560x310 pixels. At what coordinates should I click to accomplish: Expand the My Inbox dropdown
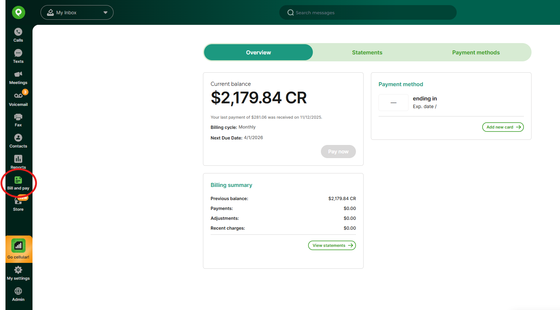click(77, 12)
